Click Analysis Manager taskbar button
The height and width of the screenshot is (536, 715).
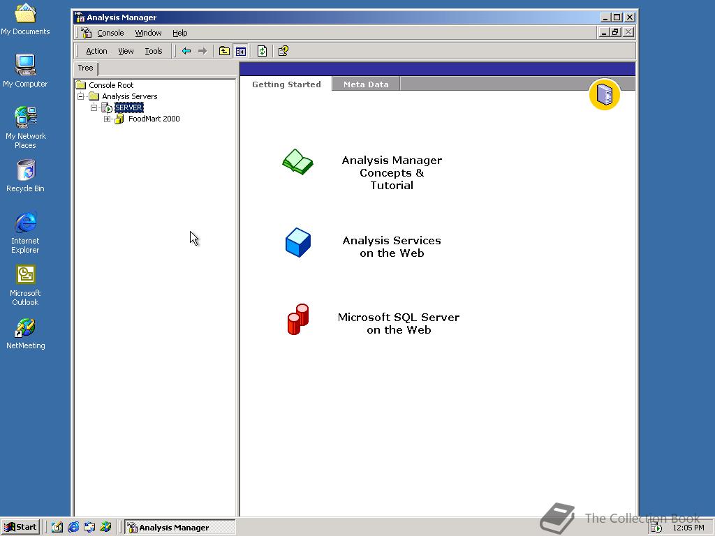pyautogui.click(x=180, y=528)
